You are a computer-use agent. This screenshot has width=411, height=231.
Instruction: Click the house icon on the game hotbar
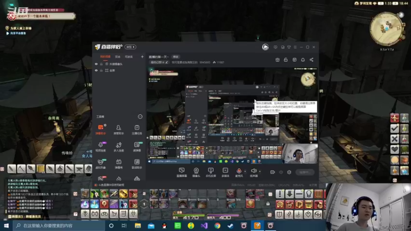[x=279, y=204]
